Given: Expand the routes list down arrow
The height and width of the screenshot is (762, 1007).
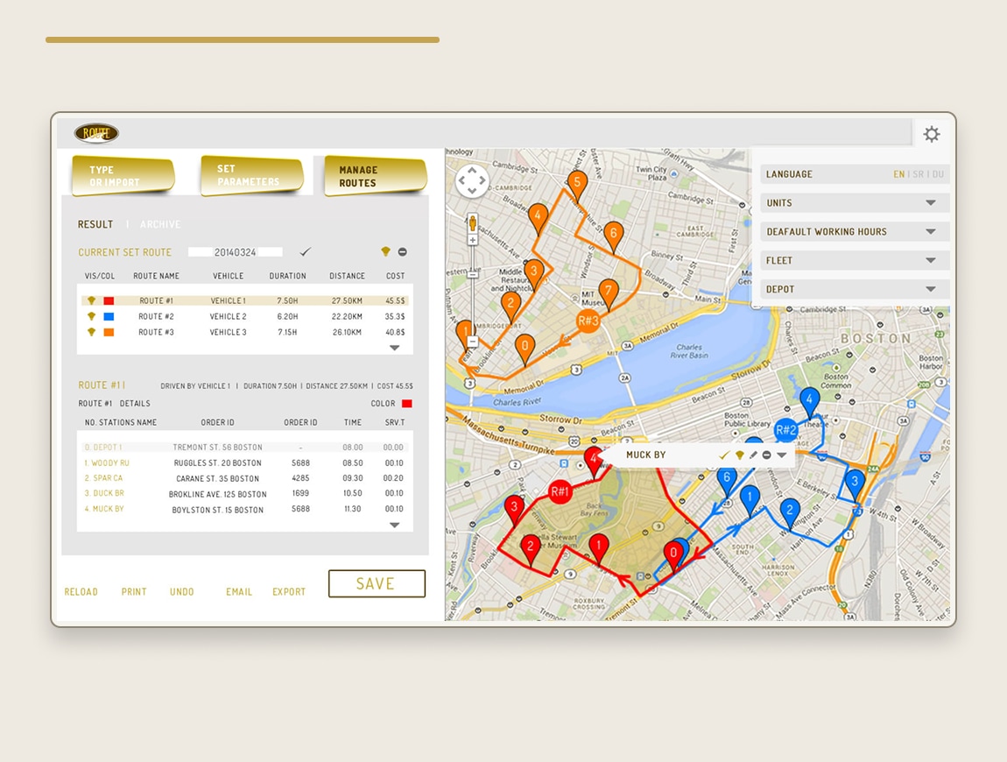Looking at the screenshot, I should (x=394, y=348).
